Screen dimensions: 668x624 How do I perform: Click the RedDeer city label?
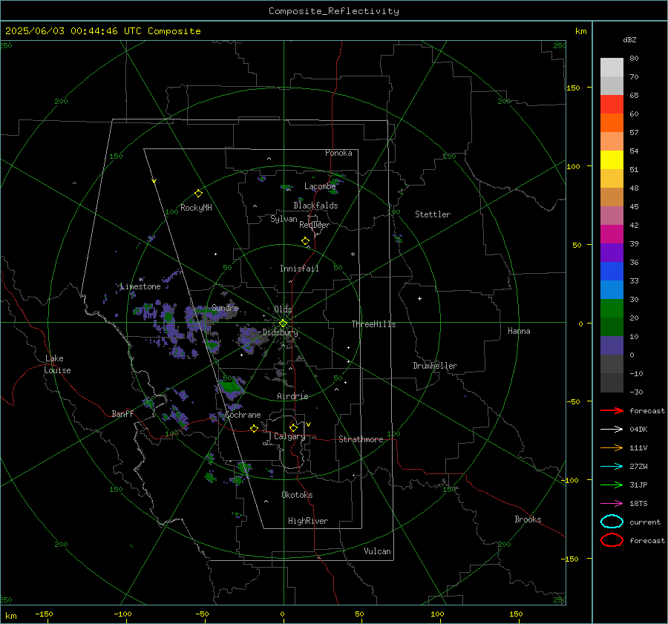(x=315, y=225)
